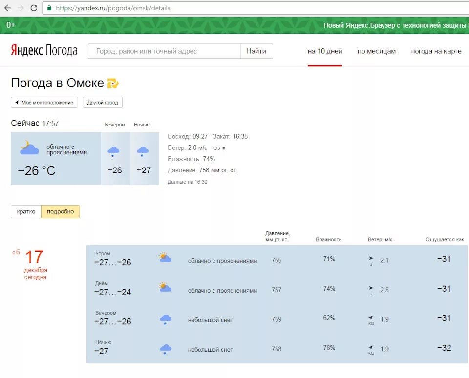469x378 pixels.
Task: Click wind arrow icon in Ночью row
Action: point(371,348)
